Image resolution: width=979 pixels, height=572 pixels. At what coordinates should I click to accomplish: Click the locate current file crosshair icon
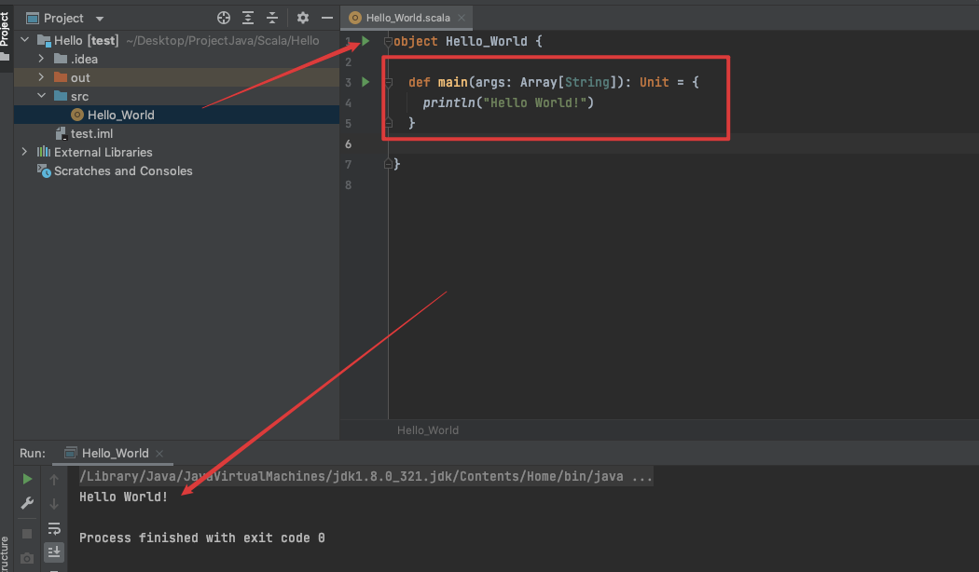pyautogui.click(x=224, y=18)
